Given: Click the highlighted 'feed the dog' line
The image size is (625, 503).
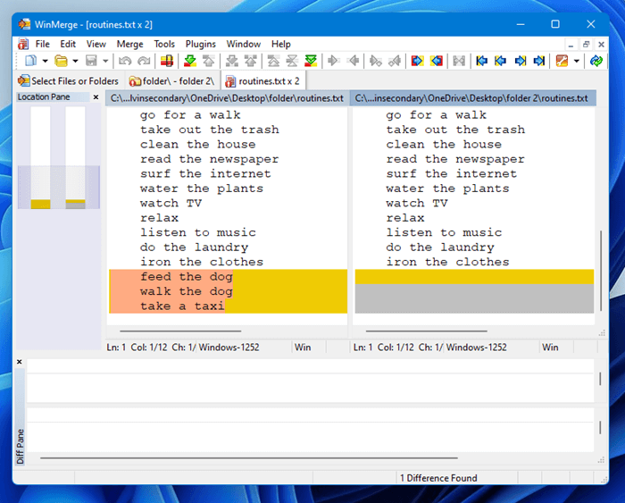Looking at the screenshot, I should point(187,277).
